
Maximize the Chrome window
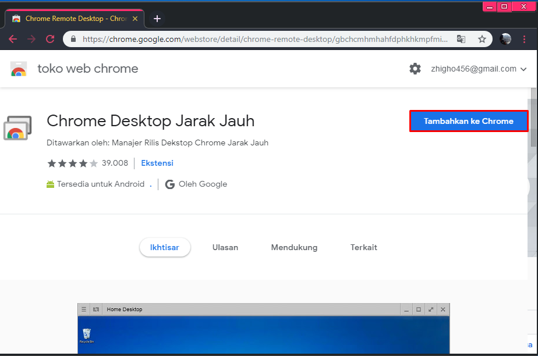(504, 6)
